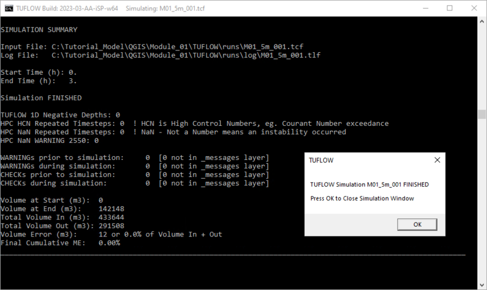Image resolution: width=487 pixels, height=290 pixels.
Task: Click the TUFLOW dialog title bar
Action: (365, 160)
